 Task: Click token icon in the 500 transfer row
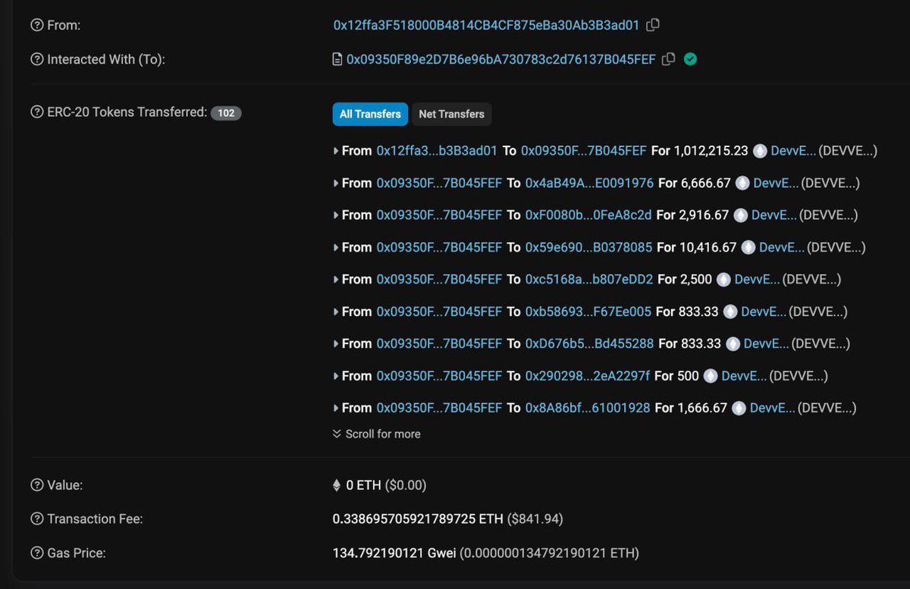coord(711,376)
